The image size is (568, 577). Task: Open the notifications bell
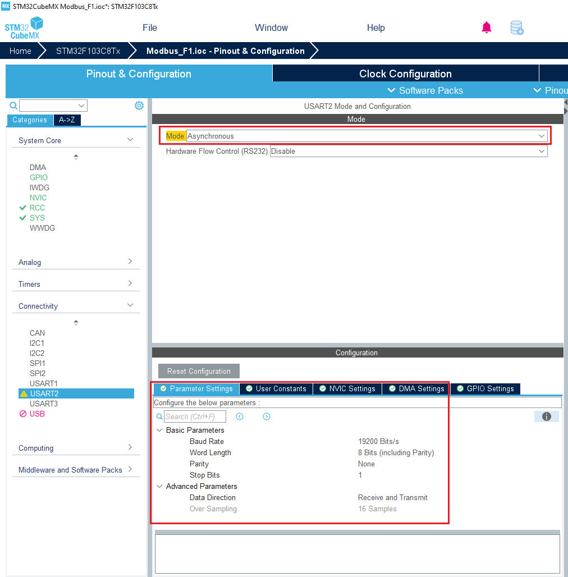[486, 28]
